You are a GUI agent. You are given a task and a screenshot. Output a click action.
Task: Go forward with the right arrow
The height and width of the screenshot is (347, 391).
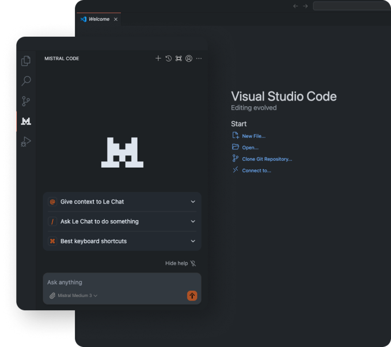tap(305, 6)
